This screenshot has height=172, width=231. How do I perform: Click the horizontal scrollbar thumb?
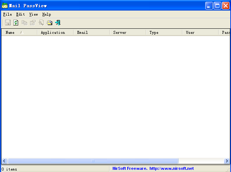[x=93, y=161]
